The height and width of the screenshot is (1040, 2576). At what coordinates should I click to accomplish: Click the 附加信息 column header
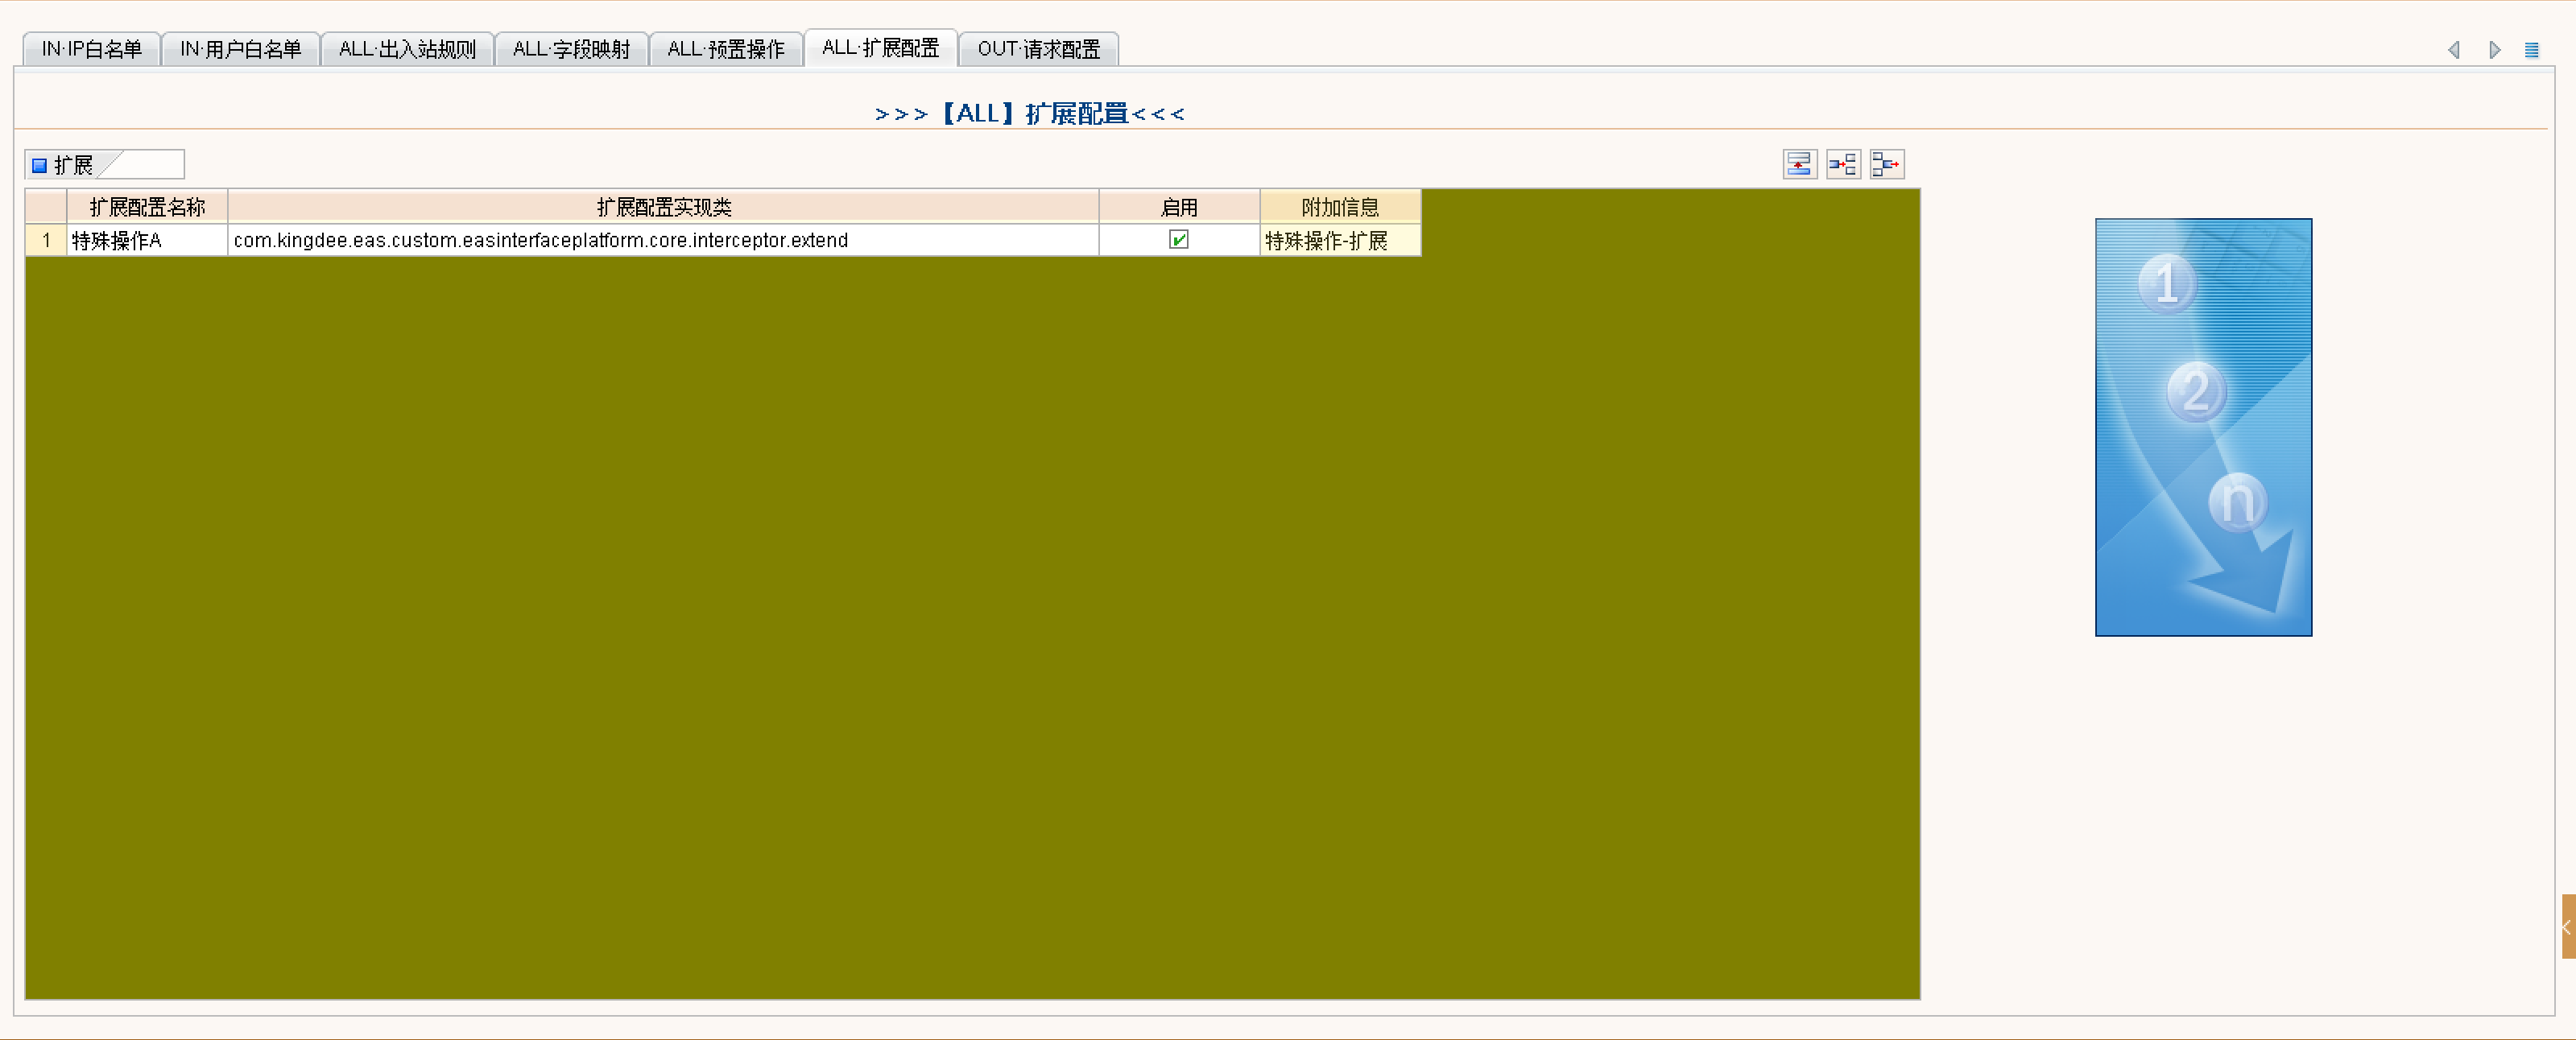[x=1339, y=207]
